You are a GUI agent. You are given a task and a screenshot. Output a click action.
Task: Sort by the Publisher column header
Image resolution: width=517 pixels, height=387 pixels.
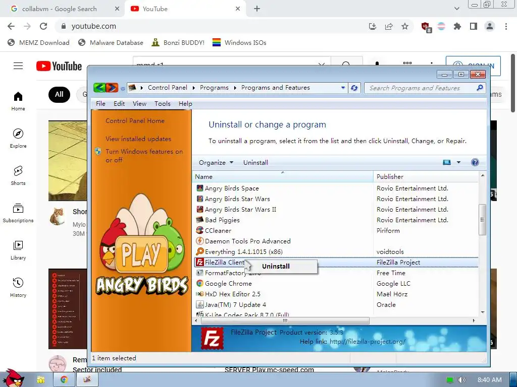click(426, 177)
